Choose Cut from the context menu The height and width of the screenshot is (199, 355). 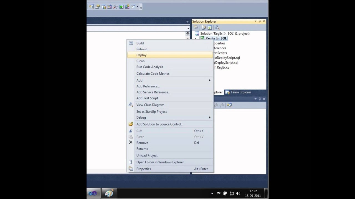click(170, 131)
